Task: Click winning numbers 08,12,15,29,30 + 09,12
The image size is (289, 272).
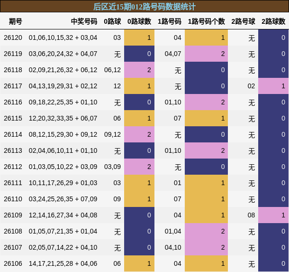Action: coord(63,134)
